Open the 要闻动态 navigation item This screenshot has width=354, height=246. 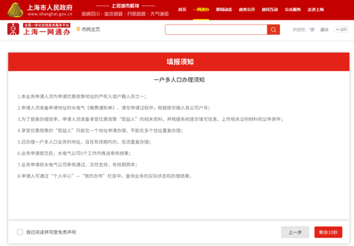tap(224, 10)
